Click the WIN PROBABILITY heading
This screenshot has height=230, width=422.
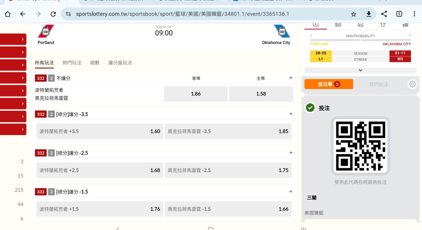[x=360, y=36]
